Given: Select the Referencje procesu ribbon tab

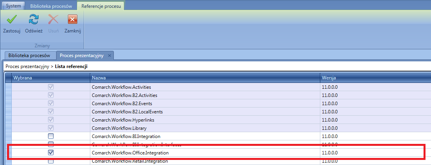Looking at the screenshot, I should (x=101, y=6).
